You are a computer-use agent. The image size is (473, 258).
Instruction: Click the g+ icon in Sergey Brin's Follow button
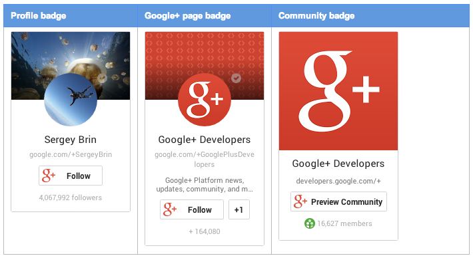point(49,176)
